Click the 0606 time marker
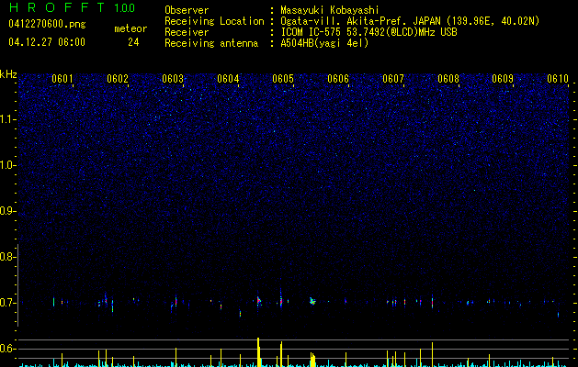This screenshot has width=578, height=367. click(x=338, y=79)
